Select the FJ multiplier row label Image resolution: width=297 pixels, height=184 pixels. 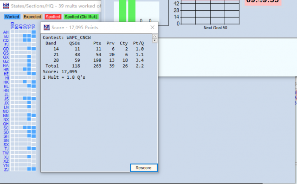click(6, 44)
